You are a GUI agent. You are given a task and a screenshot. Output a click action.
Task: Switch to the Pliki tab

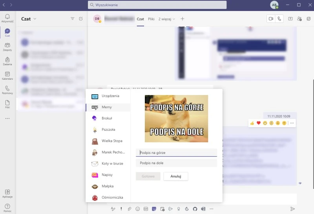click(151, 19)
